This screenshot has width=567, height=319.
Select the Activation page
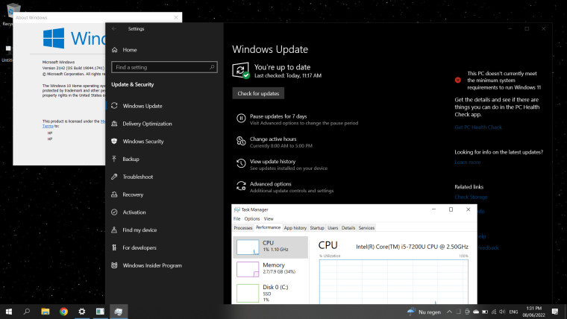(x=134, y=212)
